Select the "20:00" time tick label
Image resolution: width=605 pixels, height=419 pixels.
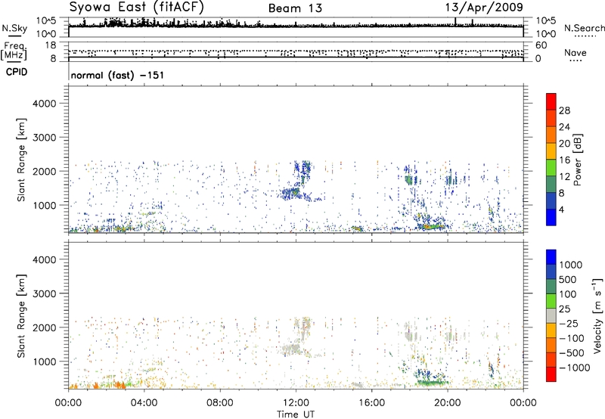point(448,403)
